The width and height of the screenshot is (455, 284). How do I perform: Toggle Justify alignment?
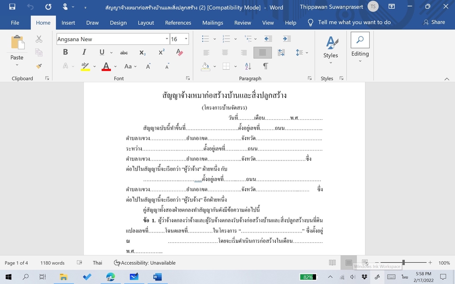pyautogui.click(x=262, y=53)
